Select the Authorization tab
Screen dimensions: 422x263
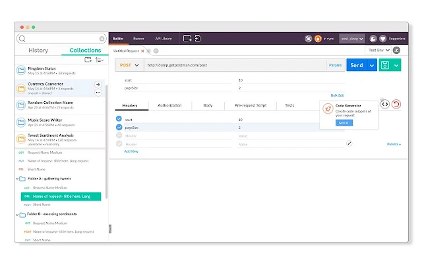point(169,105)
